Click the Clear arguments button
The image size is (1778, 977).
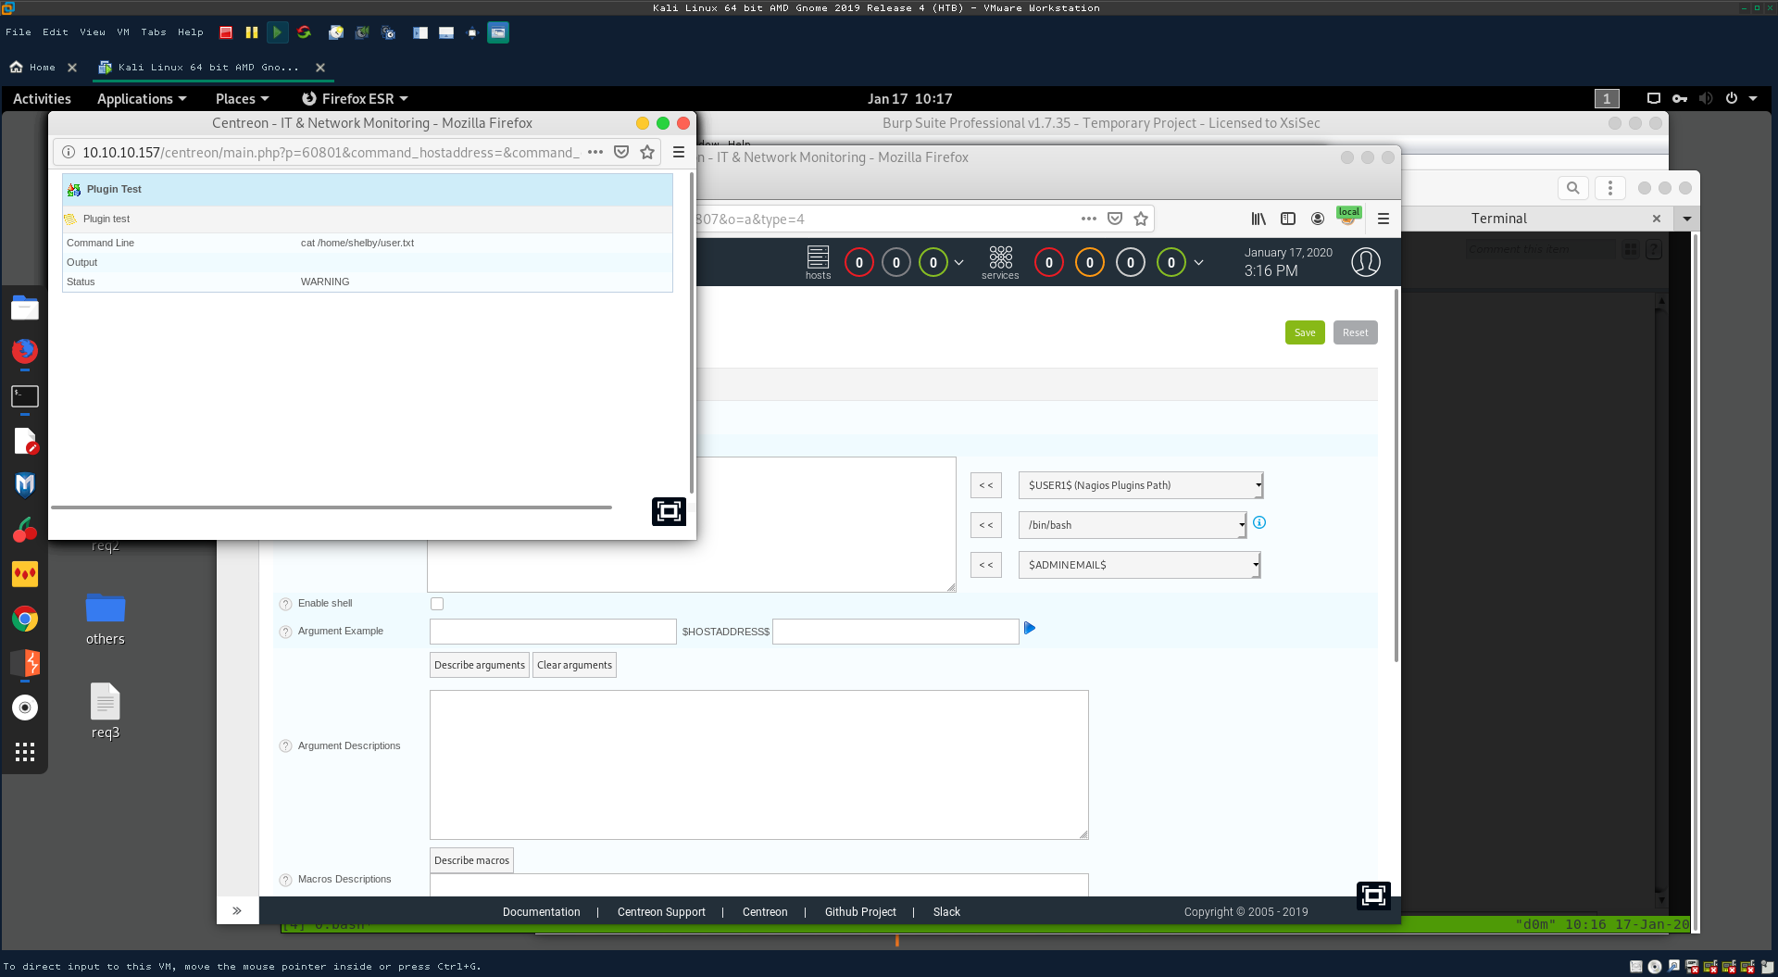(574, 665)
